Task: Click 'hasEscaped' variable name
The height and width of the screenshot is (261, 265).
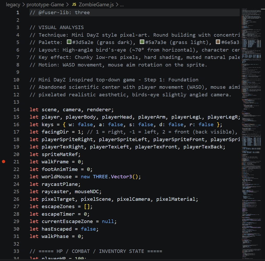Action: (57, 229)
